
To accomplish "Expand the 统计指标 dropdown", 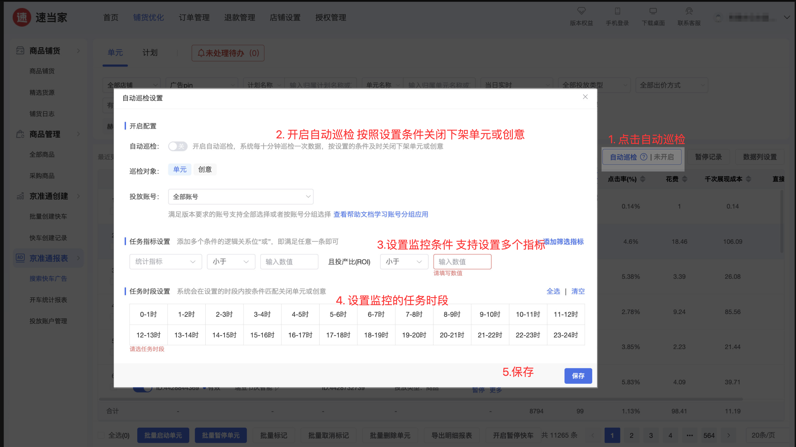I will 165,262.
